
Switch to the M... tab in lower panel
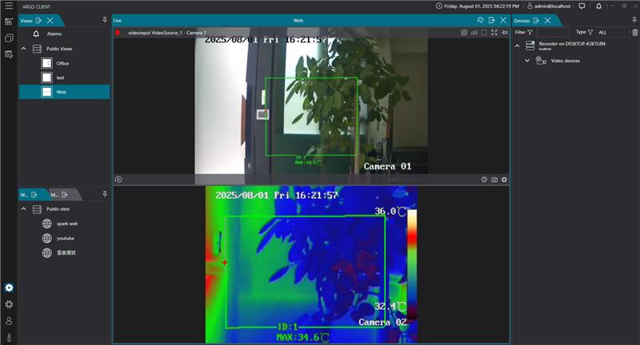click(58, 194)
